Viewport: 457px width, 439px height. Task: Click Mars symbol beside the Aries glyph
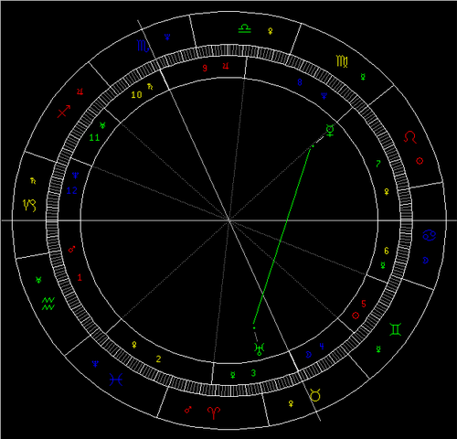coord(188,410)
